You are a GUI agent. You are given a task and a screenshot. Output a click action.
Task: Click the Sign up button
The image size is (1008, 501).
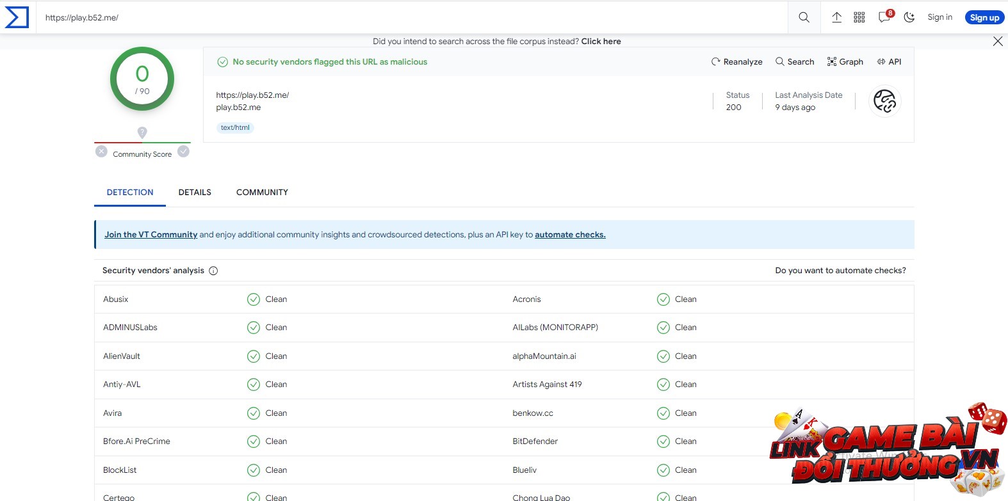pyautogui.click(x=984, y=17)
